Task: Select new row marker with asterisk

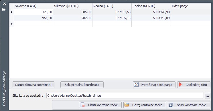Action: point(12,24)
